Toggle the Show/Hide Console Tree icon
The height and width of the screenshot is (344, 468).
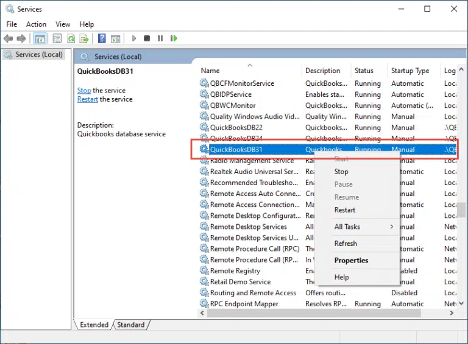[x=40, y=38]
